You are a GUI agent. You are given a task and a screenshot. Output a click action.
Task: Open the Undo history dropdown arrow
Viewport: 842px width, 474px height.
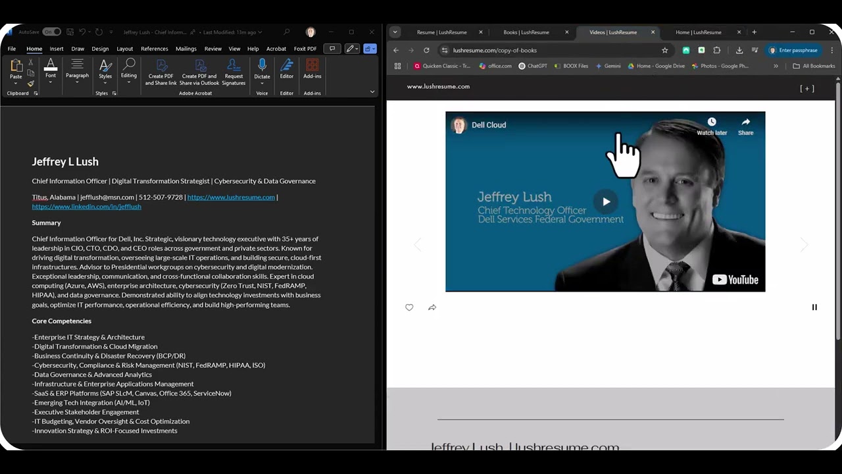pos(89,32)
